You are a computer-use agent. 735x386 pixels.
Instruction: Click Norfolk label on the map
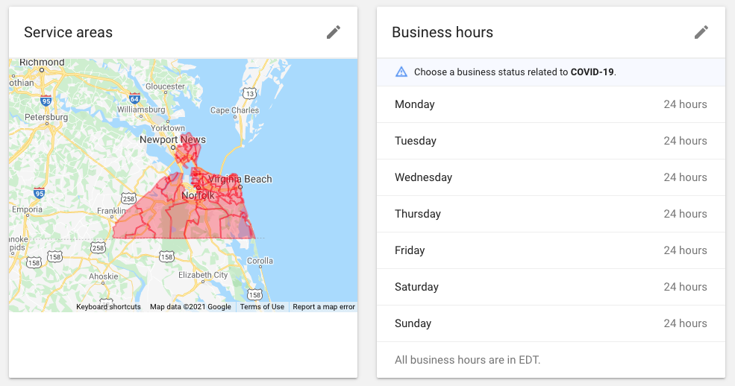198,195
